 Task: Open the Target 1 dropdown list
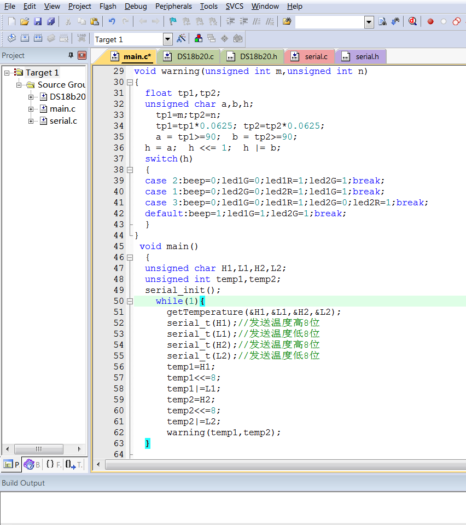[x=168, y=39]
